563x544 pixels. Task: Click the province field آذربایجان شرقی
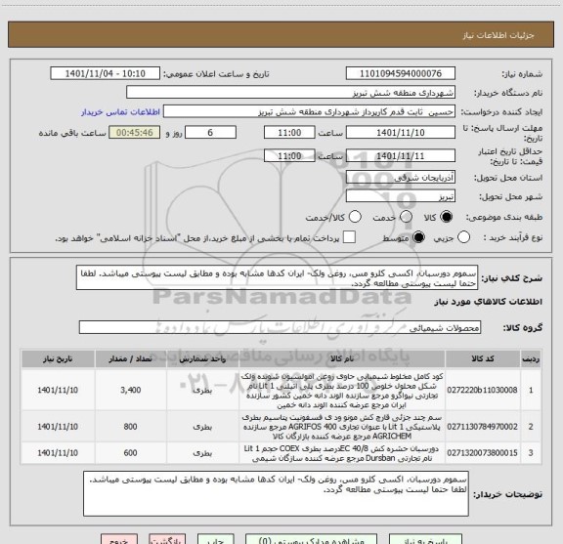click(x=401, y=178)
